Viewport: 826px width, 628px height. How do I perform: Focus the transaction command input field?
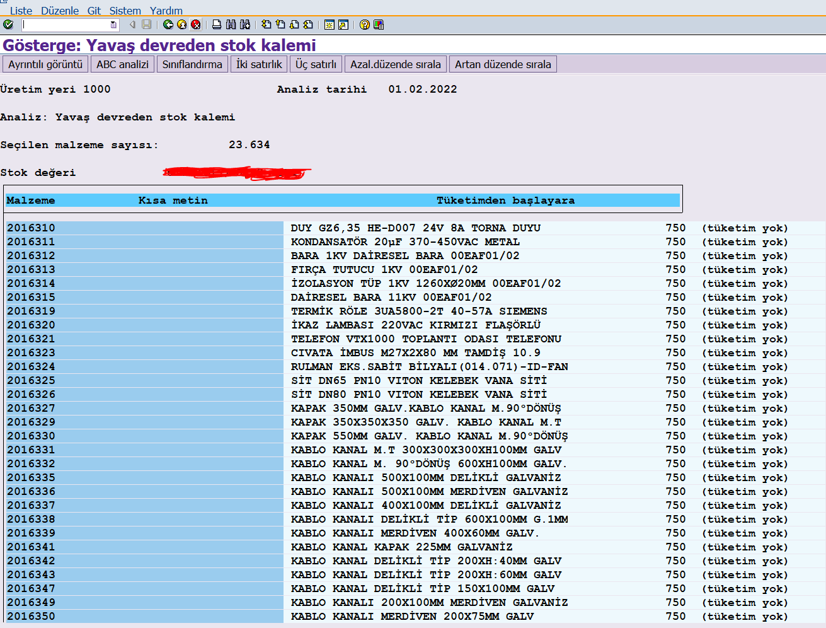coord(66,25)
